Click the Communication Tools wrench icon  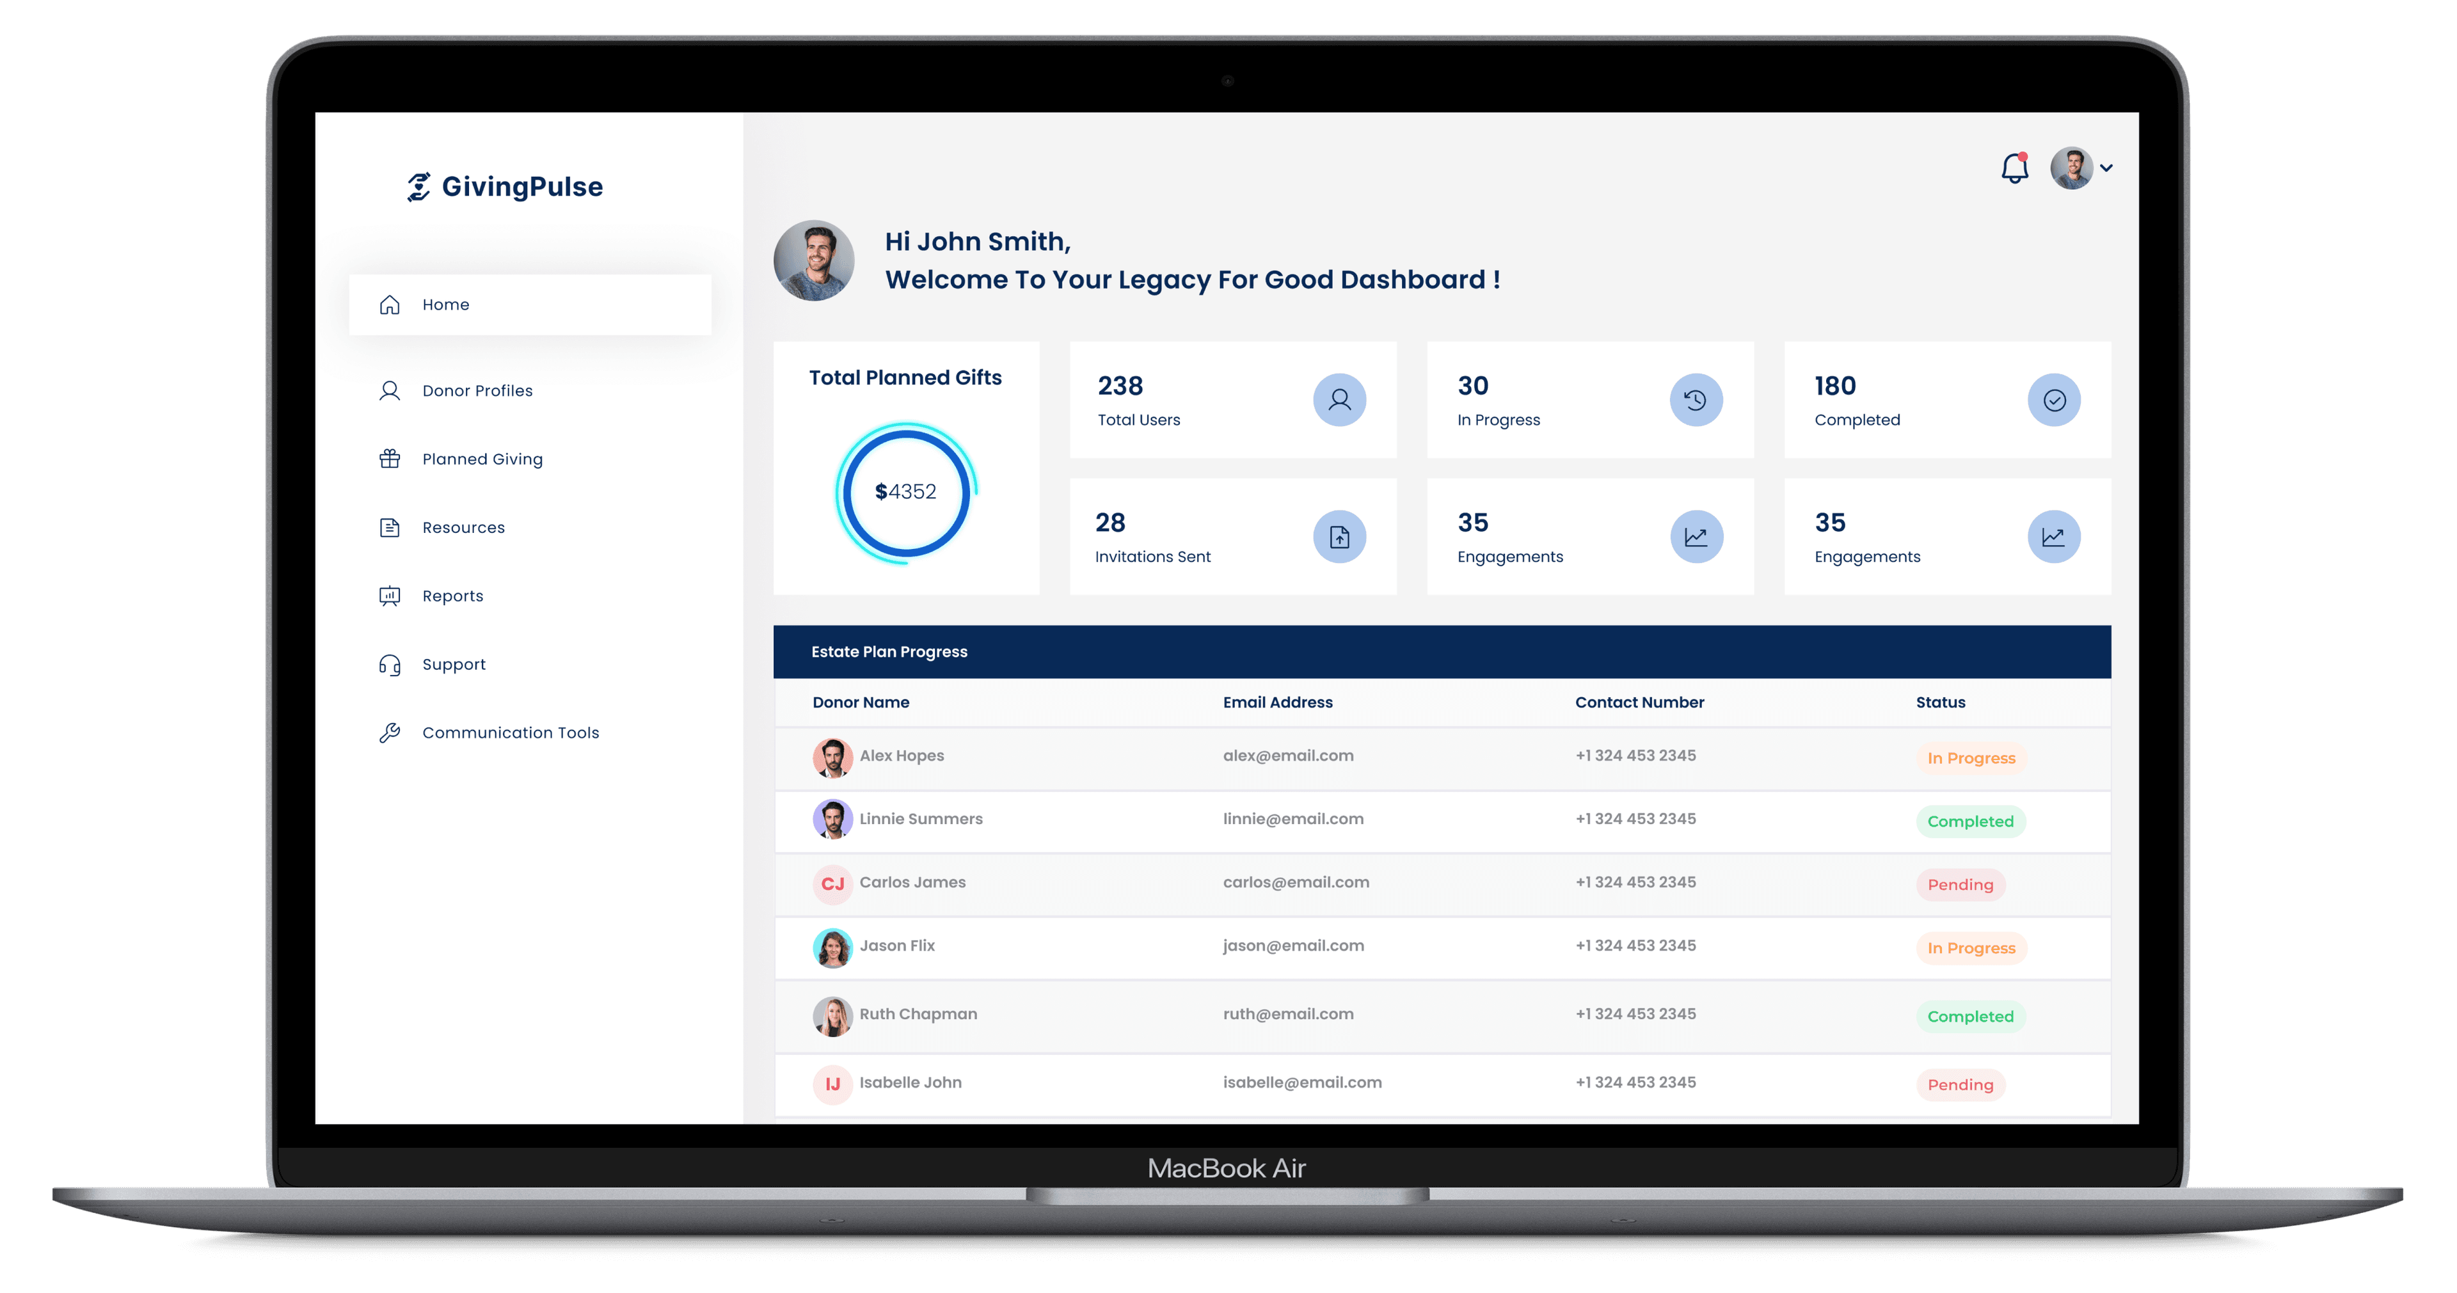click(x=389, y=733)
